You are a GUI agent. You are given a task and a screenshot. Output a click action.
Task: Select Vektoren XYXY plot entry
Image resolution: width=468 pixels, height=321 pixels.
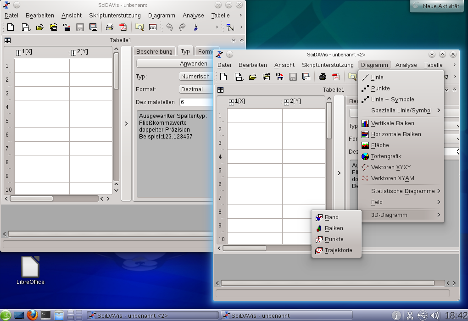tap(401, 167)
